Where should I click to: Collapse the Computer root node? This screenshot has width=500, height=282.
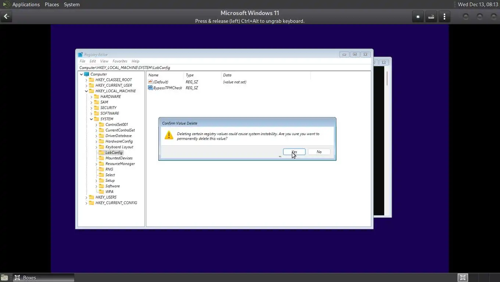(x=81, y=74)
